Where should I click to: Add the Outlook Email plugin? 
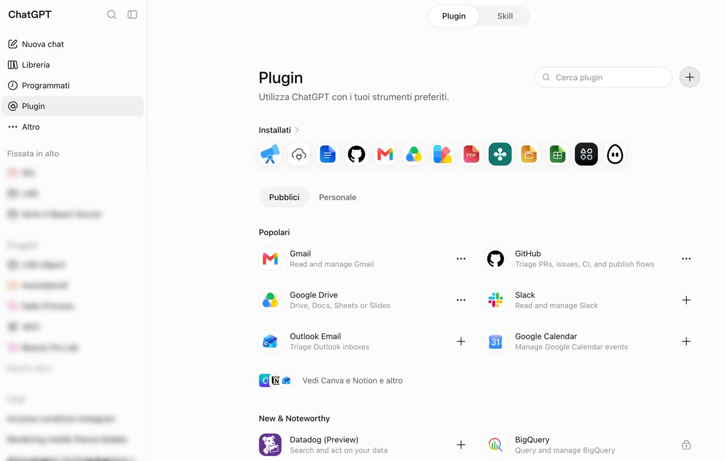pyautogui.click(x=461, y=342)
